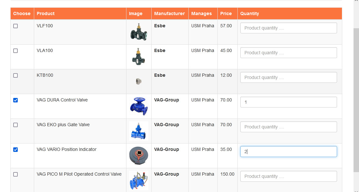Click VAG-Group in the VAG DURA row

[x=166, y=100]
